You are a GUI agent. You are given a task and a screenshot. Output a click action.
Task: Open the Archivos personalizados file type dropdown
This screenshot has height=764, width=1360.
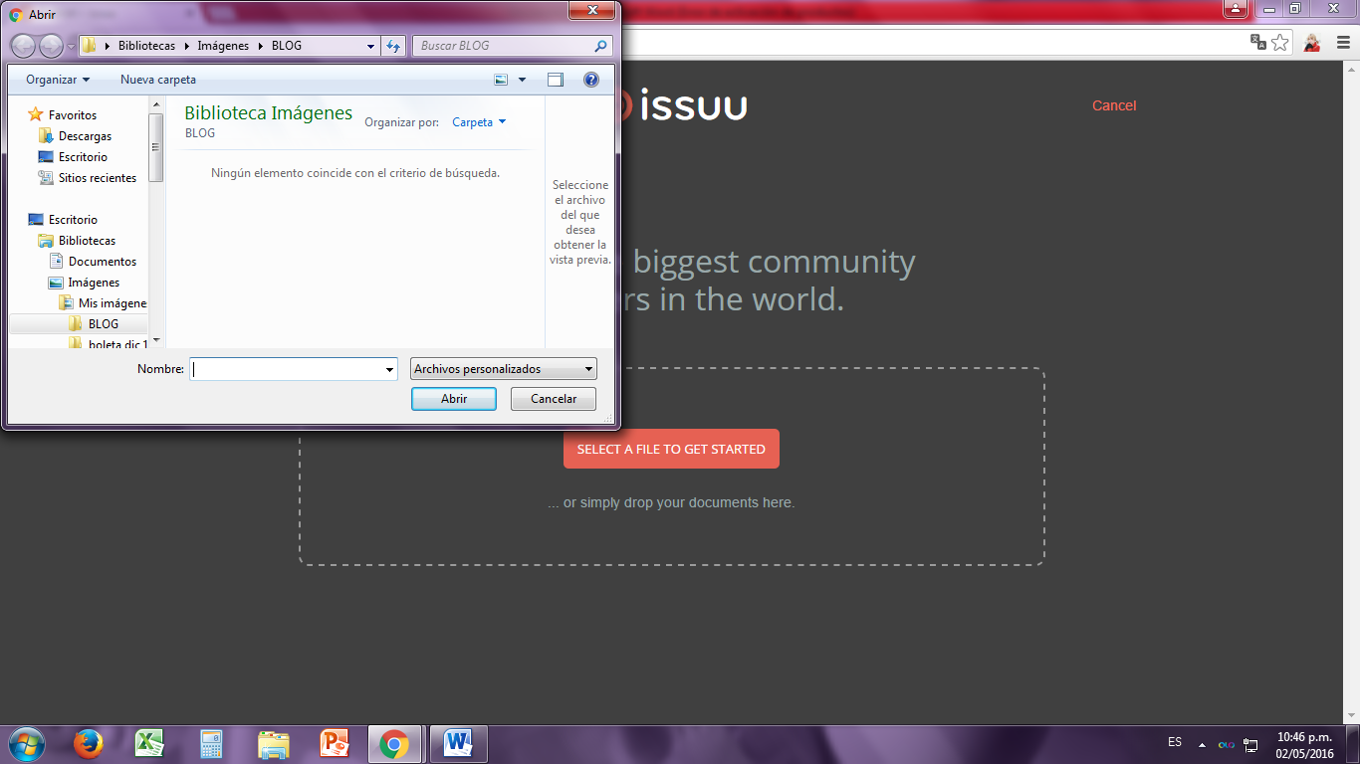click(503, 369)
